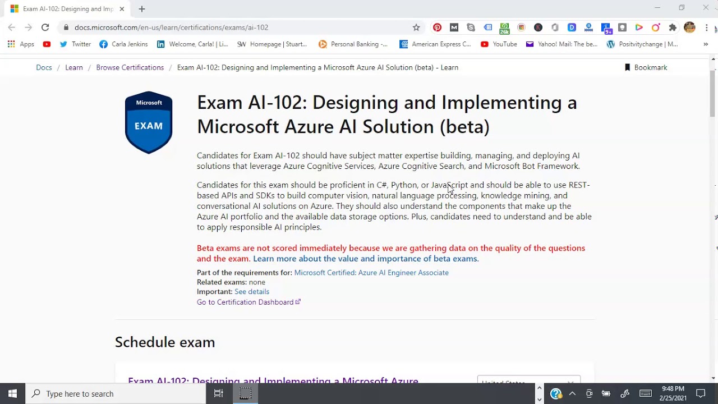Open the Twitter bookmark
The width and height of the screenshot is (718, 404).
[x=75, y=44]
